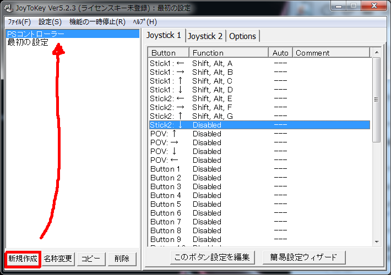Sort by the Function column header
The width and height of the screenshot is (391, 275).
pyautogui.click(x=229, y=53)
